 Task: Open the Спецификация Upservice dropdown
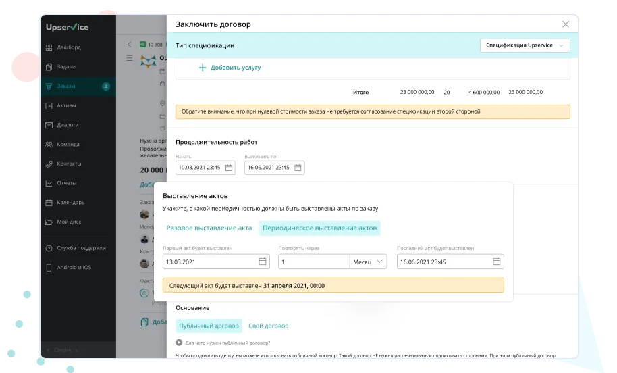[525, 45]
